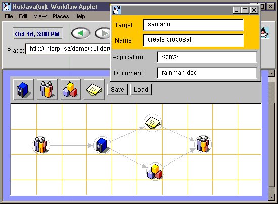Screen dimensions: 278x204
Task: Select the yellow document tool in palette
Action: tap(94, 90)
